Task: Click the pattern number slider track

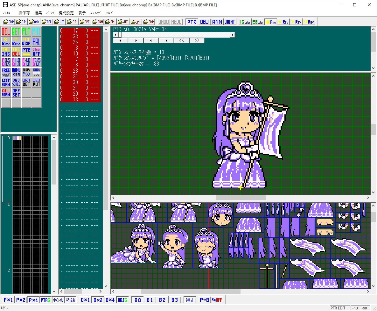Action: click(x=174, y=35)
